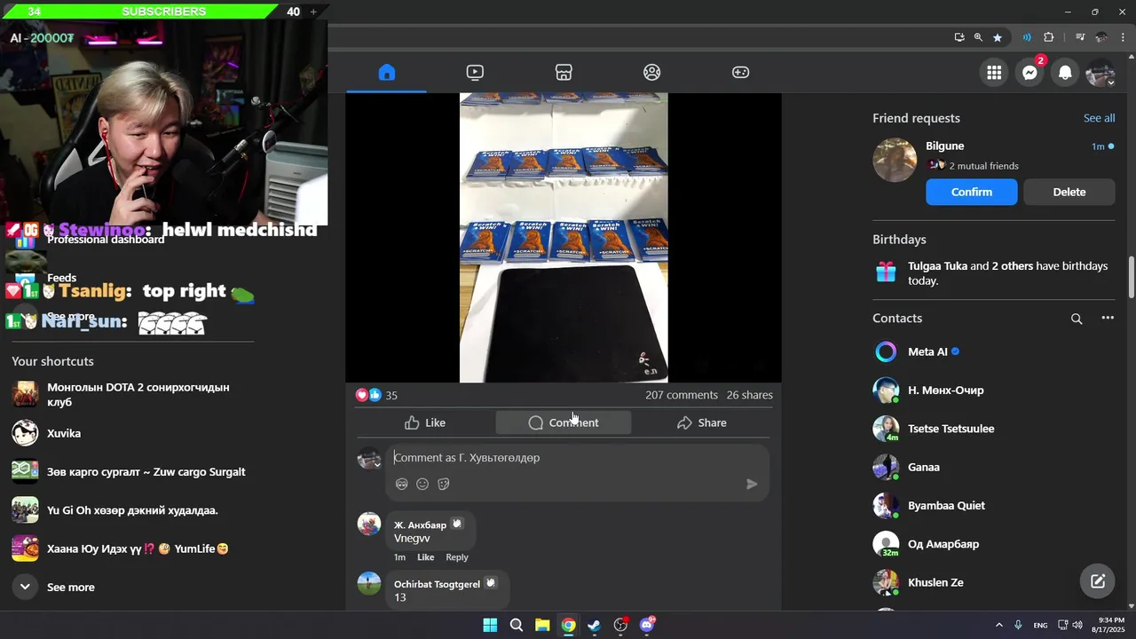Open chat with Tsetse Tsetsuulee
Viewport: 1136px width, 639px height.
coord(994,429)
